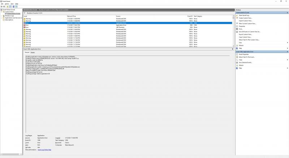Expand Applications and Services Logs tree arrow
This screenshot has height=158, width=289.
1,18
